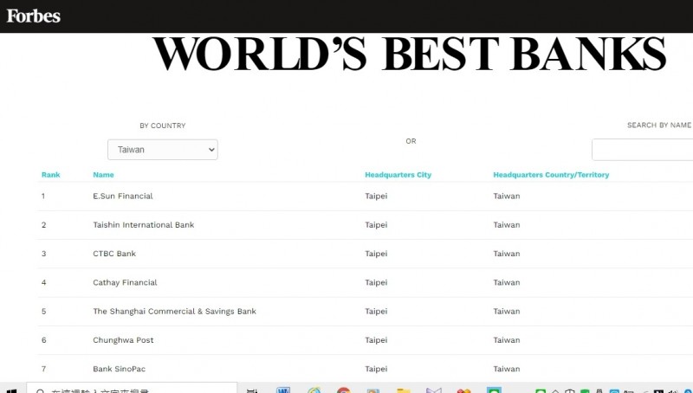Click Taiwan in the Taishin International Bank row
Screen dimensions: 693x393
[x=507, y=225]
